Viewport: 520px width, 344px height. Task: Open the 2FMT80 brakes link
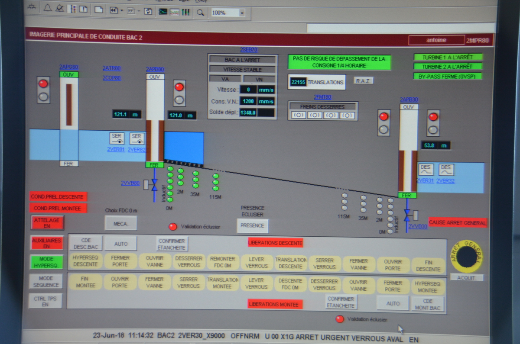point(322,97)
